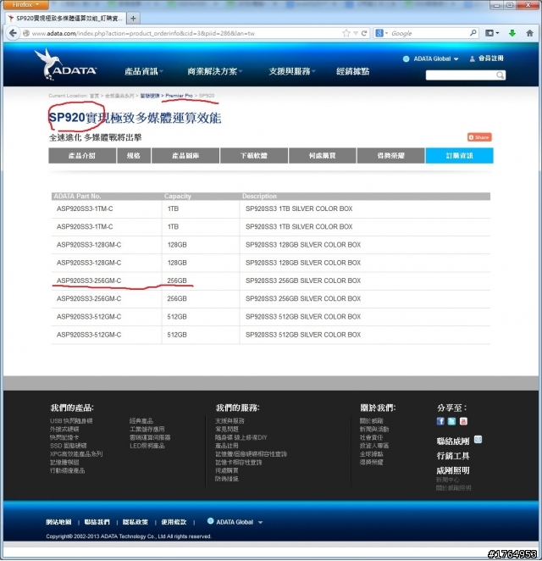Click the mail icon beside 聯絡威剛
542x561 pixels.
[x=478, y=439]
